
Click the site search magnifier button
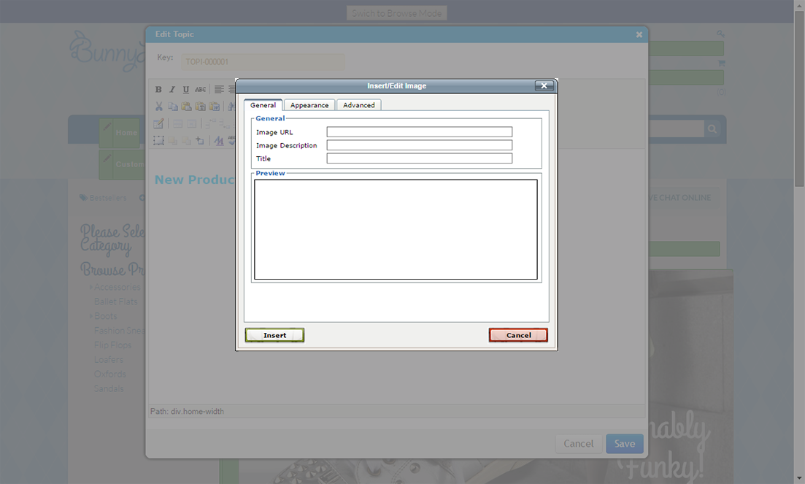(712, 128)
